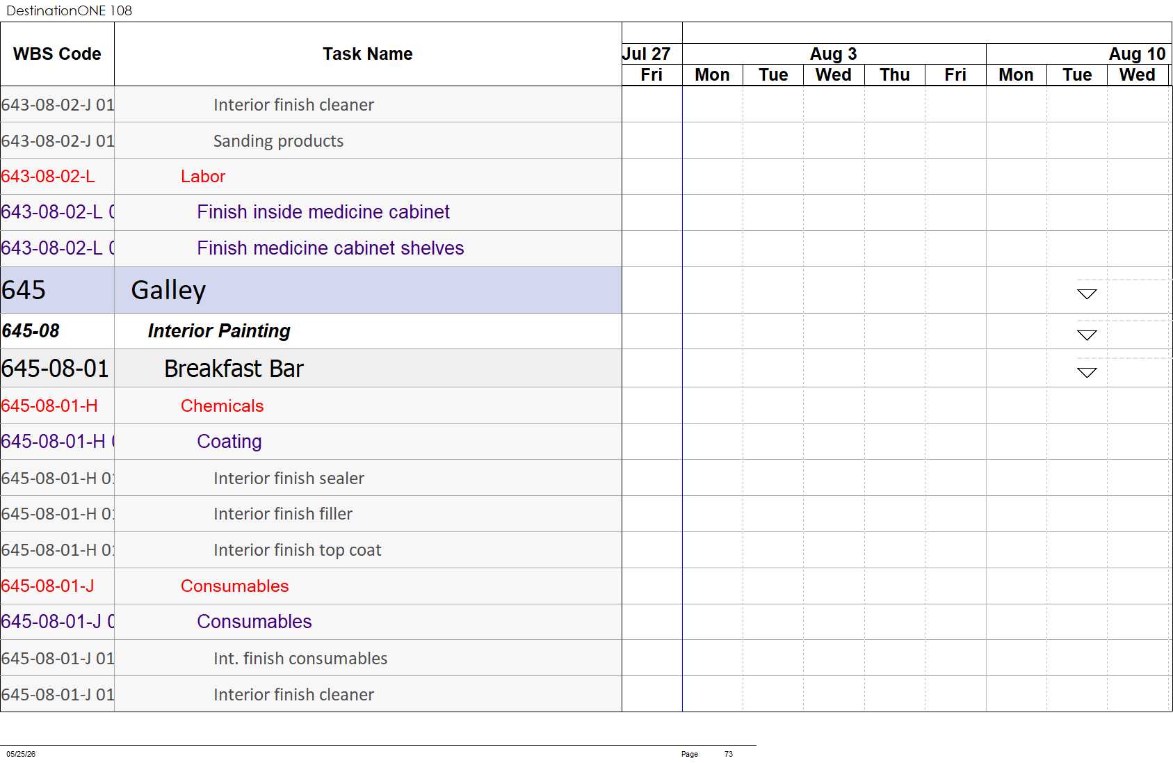Select the purple Consumables sub-task name
This screenshot has height=763, width=1173.
254,622
